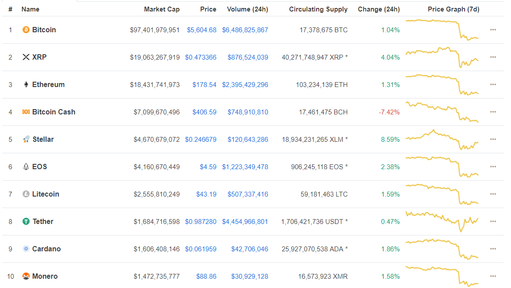Open the Stellar name link
This screenshot has height=288, width=511.
[x=43, y=140]
